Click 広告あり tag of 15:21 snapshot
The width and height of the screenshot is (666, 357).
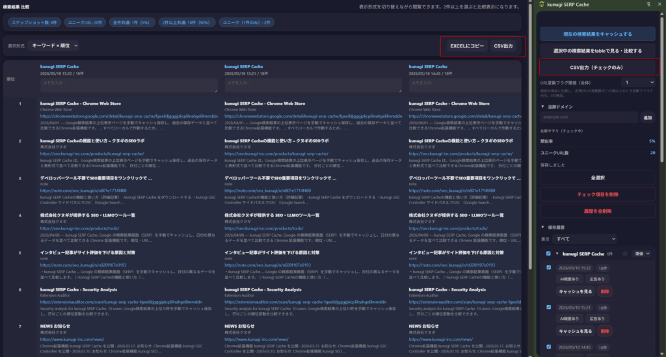click(x=597, y=319)
